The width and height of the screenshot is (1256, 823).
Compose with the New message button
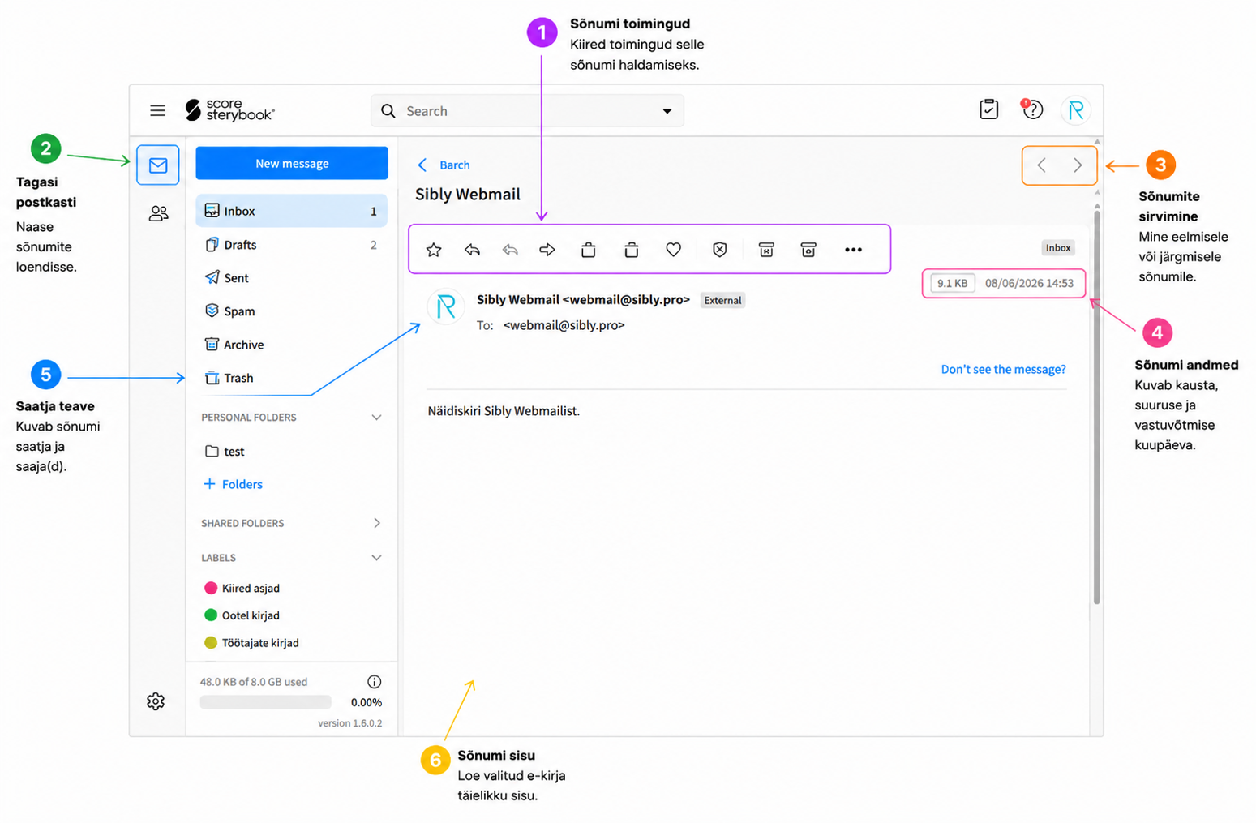(292, 163)
